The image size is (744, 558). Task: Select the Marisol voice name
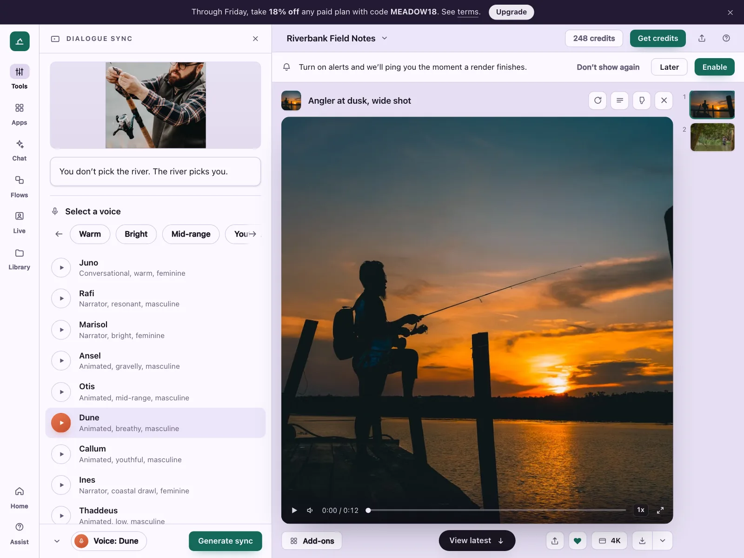click(x=93, y=325)
